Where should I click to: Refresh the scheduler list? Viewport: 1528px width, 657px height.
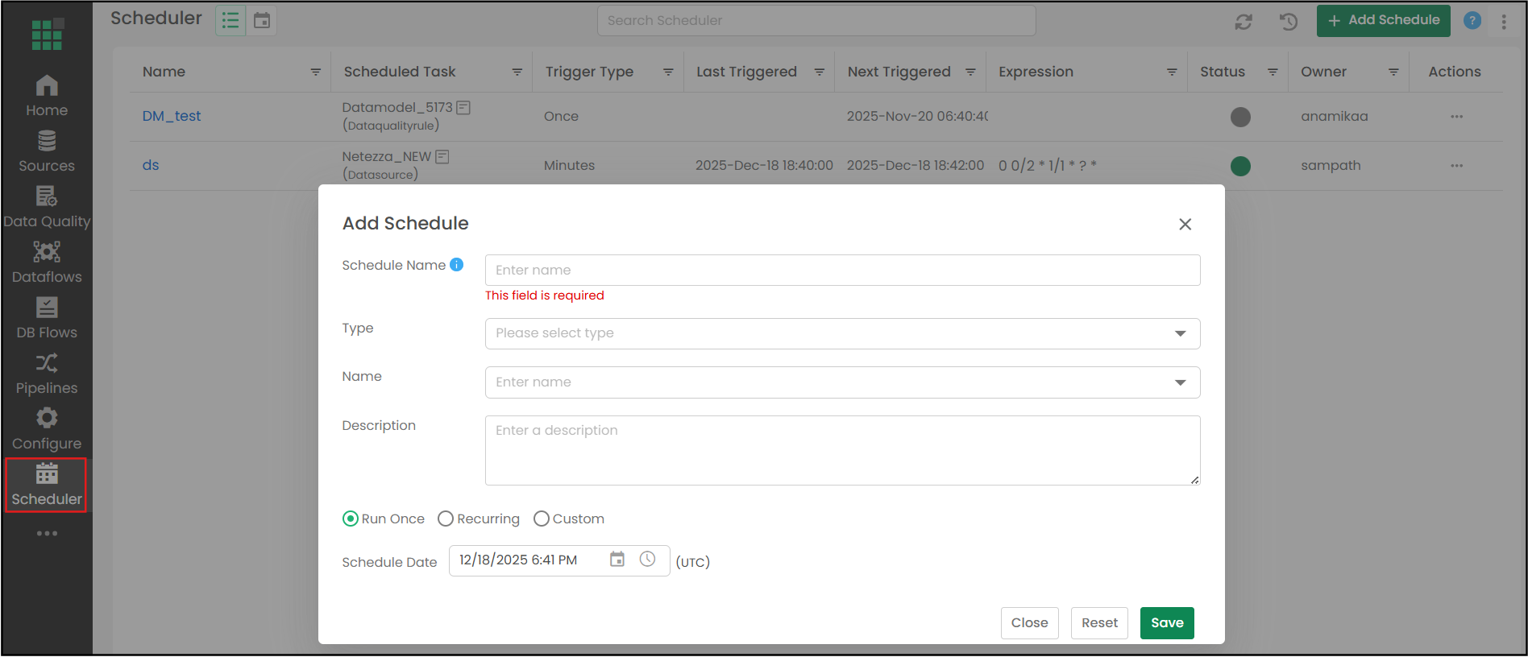point(1244,22)
